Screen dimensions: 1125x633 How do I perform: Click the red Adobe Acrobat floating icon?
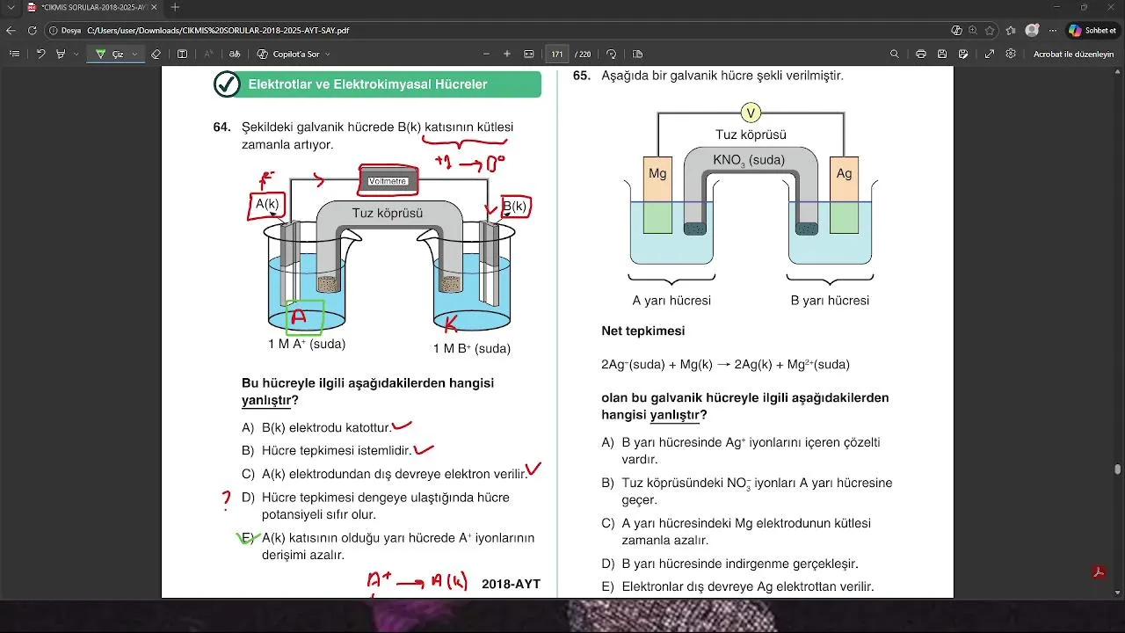1098,572
